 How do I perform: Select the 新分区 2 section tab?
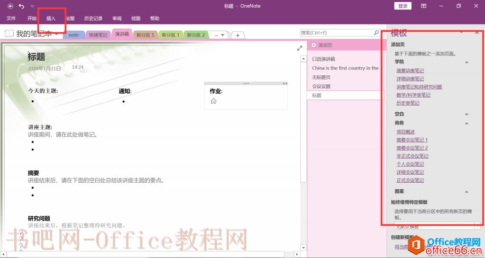(x=196, y=35)
